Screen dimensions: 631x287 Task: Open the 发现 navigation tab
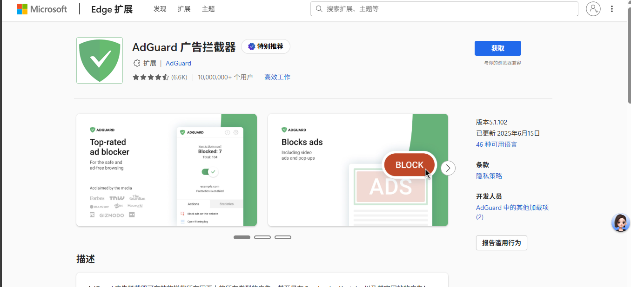(160, 9)
